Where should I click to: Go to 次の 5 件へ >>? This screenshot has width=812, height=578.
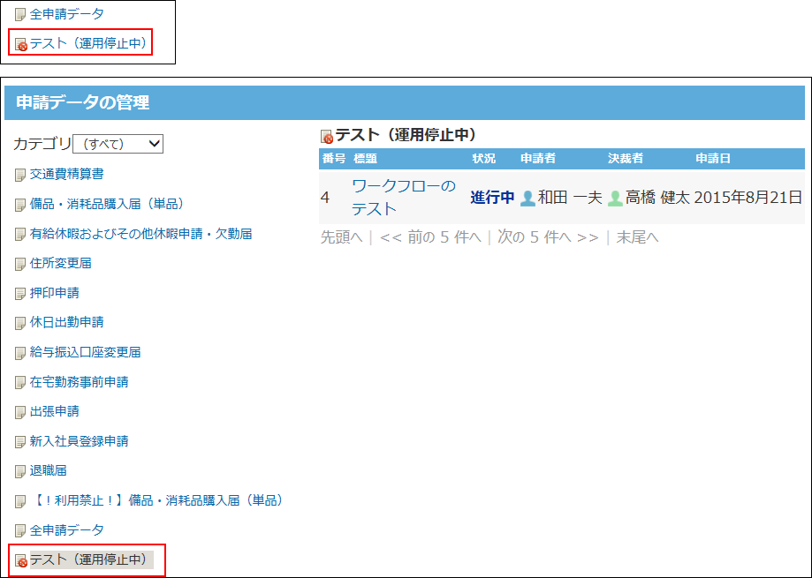click(548, 237)
